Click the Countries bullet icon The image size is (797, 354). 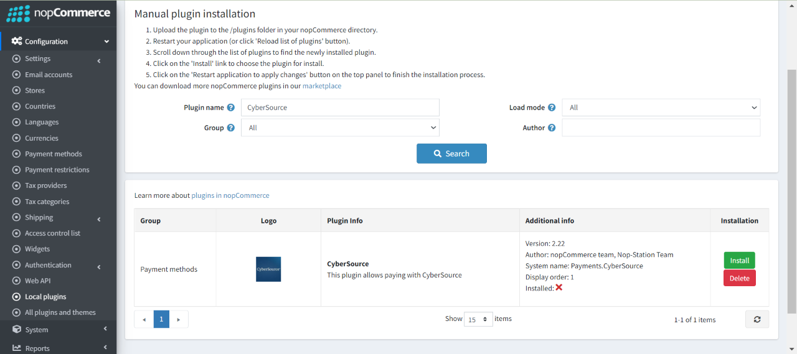click(17, 106)
